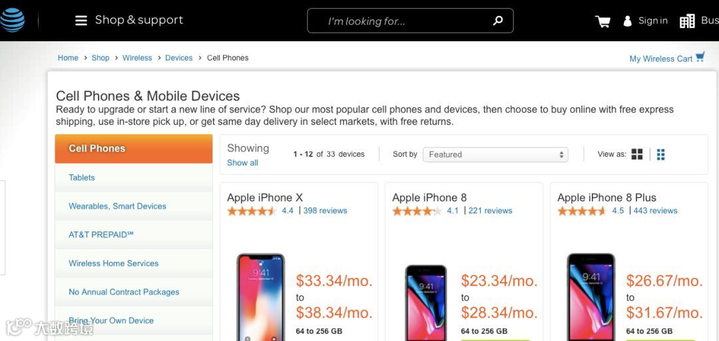Viewport: 719px width, 341px height.
Task: Switch to large grid view icon
Action: 637,154
